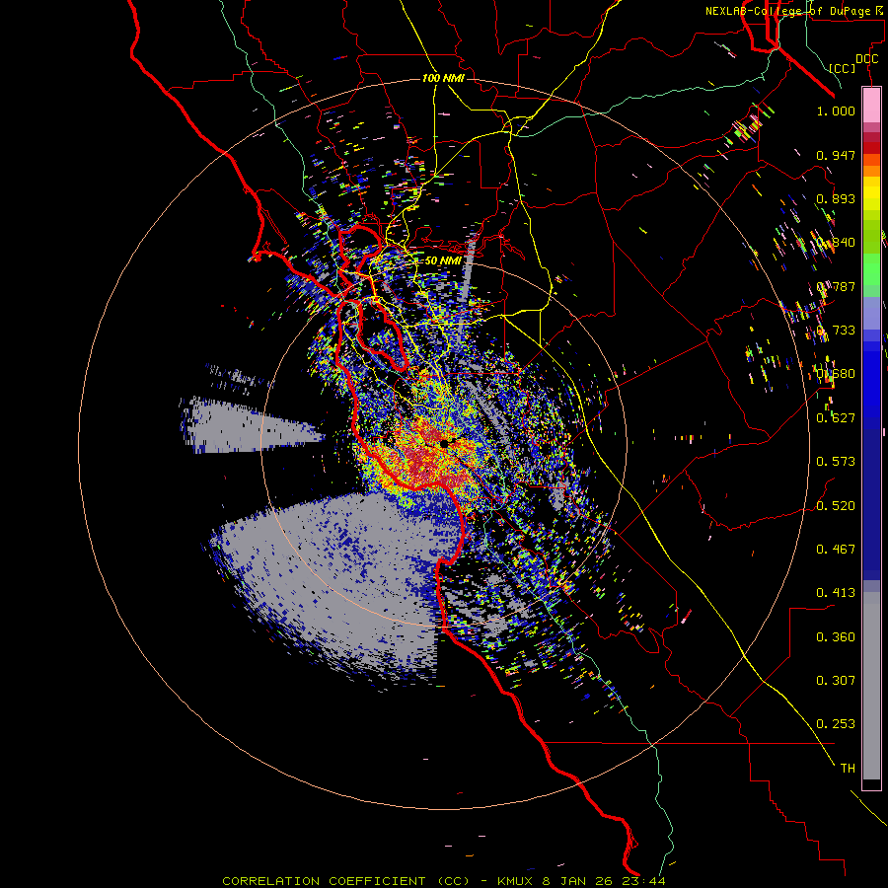888x888 pixels.
Task: Click the 0.253 scale value
Action: click(836, 724)
